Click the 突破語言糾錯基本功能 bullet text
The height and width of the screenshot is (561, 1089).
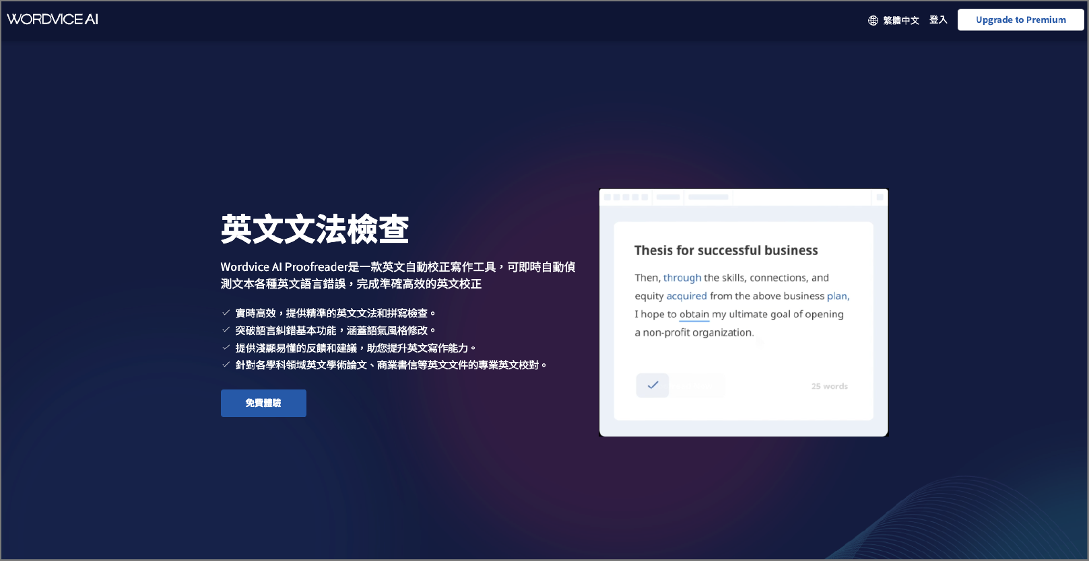coord(335,330)
